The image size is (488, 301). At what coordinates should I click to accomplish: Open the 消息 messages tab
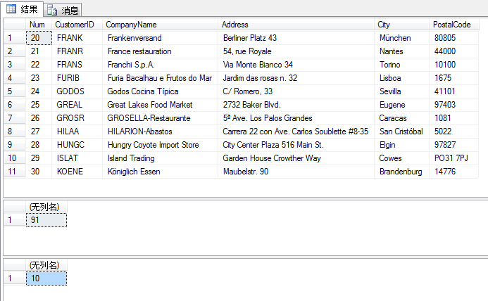[x=63, y=11]
